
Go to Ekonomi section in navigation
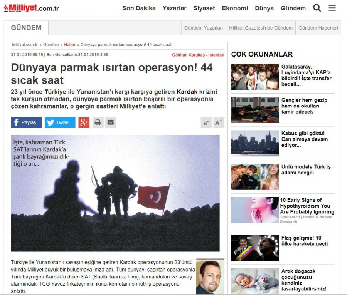[235, 8]
